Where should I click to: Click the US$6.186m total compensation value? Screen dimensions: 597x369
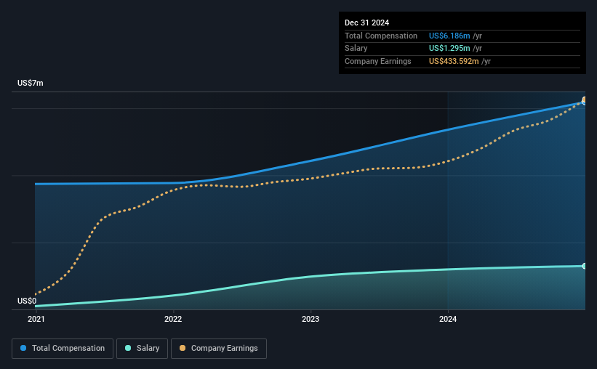[x=449, y=36]
